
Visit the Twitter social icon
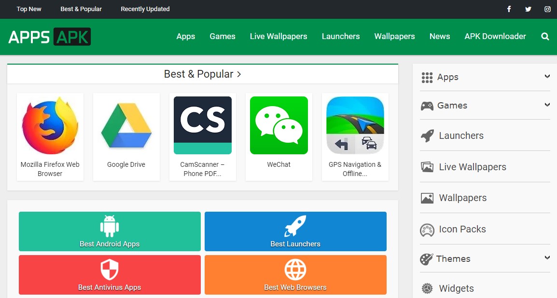(528, 9)
